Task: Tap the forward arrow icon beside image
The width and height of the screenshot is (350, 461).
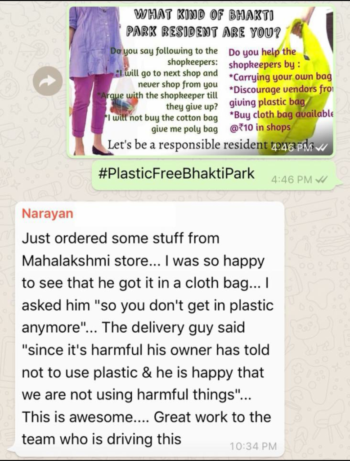Action: click(48, 81)
